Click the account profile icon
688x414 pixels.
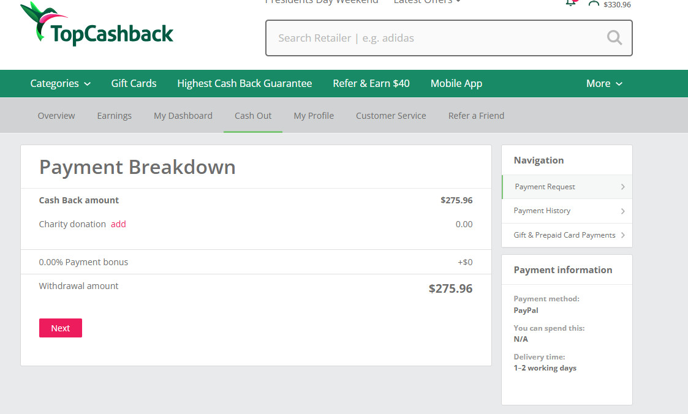click(593, 3)
